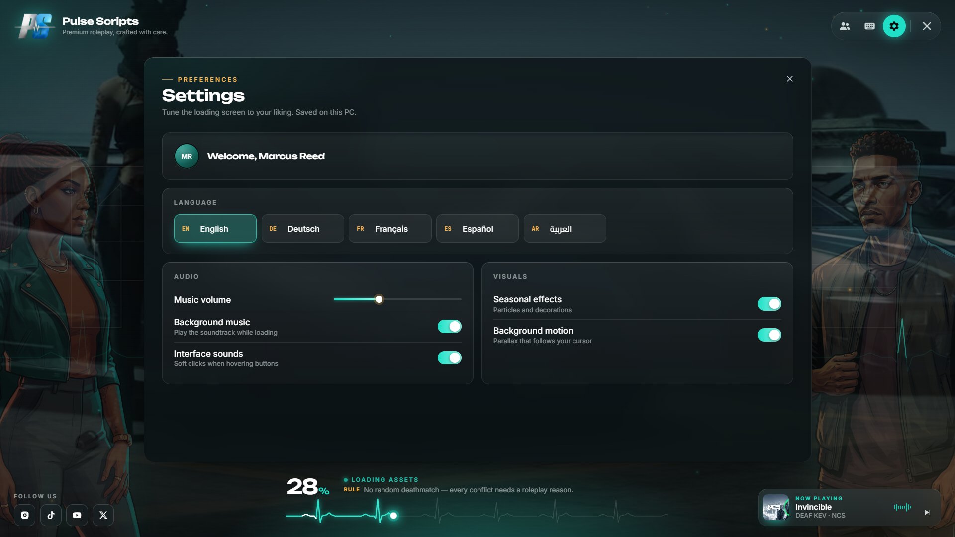Disable Background motion parallax
The height and width of the screenshot is (537, 955).
click(769, 335)
